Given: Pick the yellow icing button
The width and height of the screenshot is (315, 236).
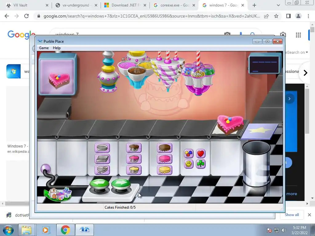Looking at the screenshot, I should click(x=165, y=170).
